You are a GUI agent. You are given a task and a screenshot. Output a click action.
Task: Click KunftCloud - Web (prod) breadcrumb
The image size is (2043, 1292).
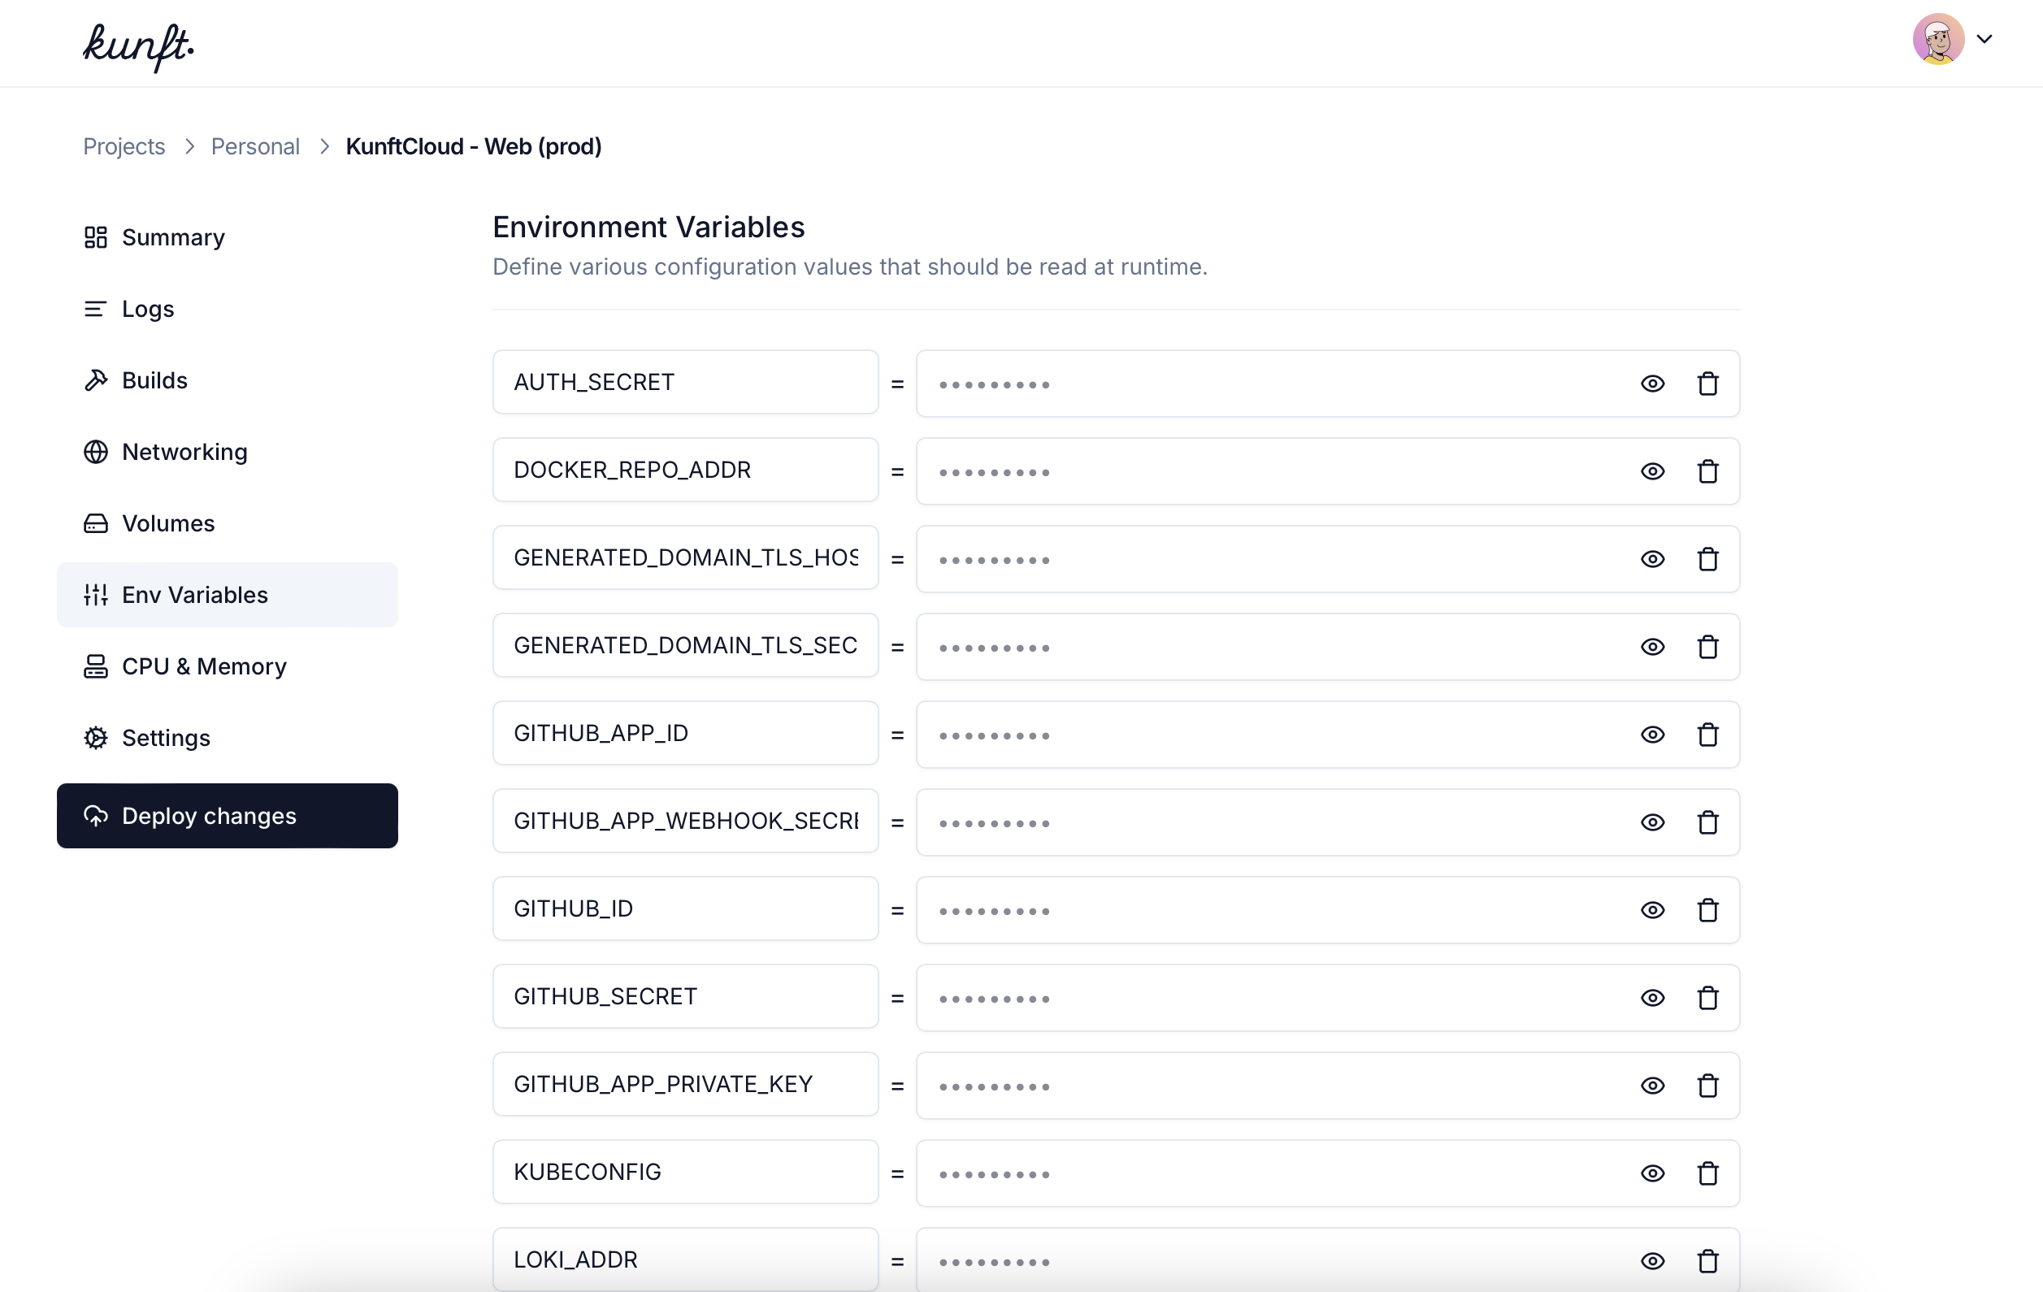tap(474, 147)
